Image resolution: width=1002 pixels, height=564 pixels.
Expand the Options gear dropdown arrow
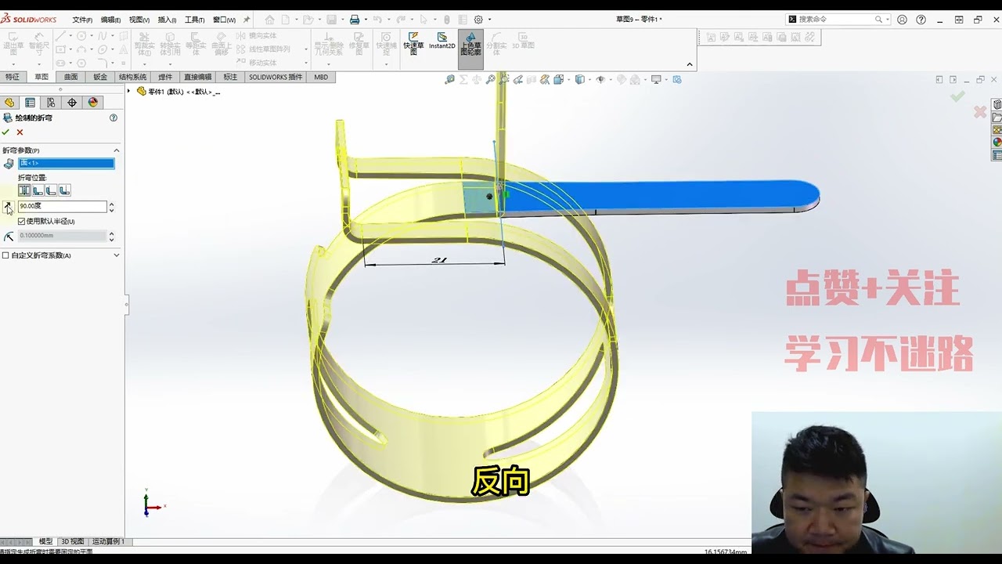pyautogui.click(x=490, y=20)
